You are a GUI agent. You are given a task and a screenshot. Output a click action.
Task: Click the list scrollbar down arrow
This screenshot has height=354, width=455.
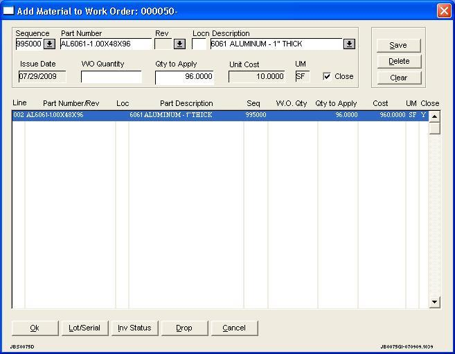pos(434,302)
